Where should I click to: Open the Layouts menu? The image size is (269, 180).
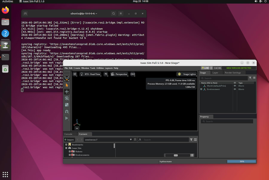pos(109,68)
